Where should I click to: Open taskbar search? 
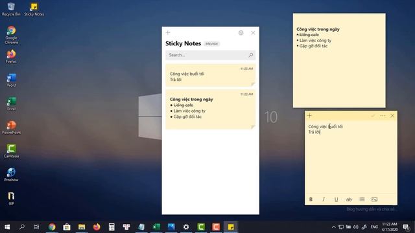point(22,227)
